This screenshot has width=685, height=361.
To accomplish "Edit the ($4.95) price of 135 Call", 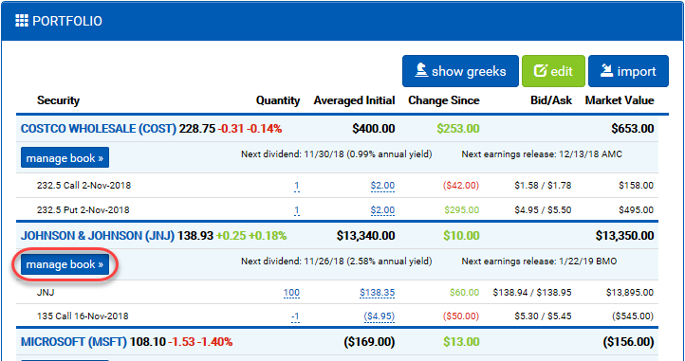I will point(380,316).
